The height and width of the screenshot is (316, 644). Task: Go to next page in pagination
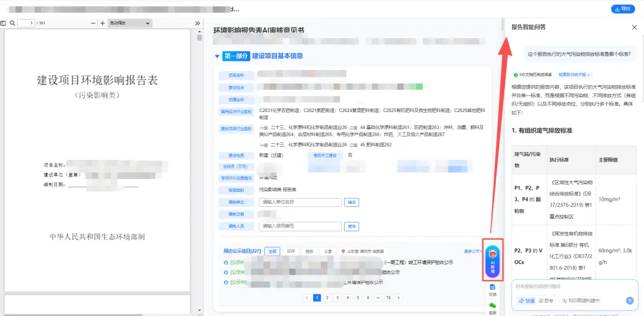(x=398, y=298)
